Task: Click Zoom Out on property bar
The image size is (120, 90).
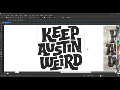Action: (10, 20)
